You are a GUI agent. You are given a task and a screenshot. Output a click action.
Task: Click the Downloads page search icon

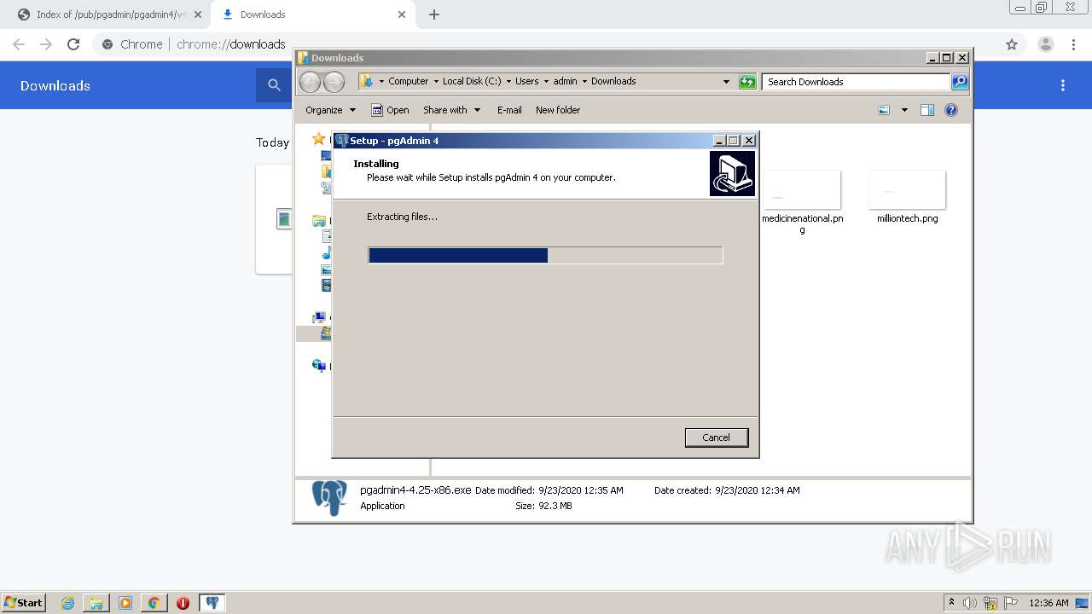click(x=274, y=85)
